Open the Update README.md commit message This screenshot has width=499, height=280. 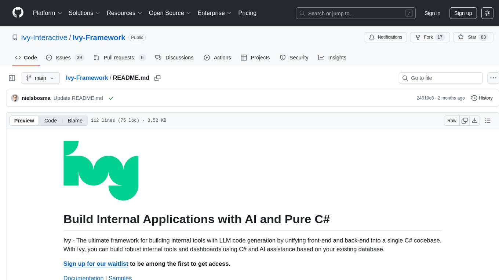[78, 98]
